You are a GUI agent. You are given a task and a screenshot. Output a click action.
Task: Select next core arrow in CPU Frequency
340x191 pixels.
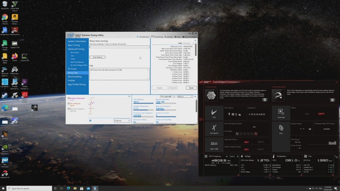click(x=237, y=157)
